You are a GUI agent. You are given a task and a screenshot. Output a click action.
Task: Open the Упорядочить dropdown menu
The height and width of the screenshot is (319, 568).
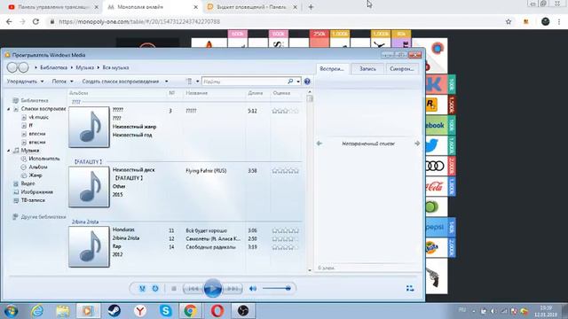tap(26, 82)
